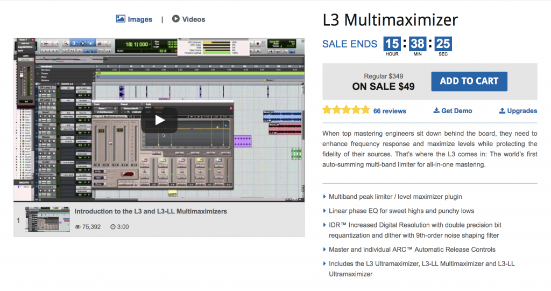Open the 66 reviews link
The image size is (551, 291).
pyautogui.click(x=390, y=111)
